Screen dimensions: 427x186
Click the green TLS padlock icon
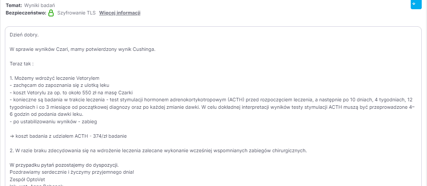(51, 13)
